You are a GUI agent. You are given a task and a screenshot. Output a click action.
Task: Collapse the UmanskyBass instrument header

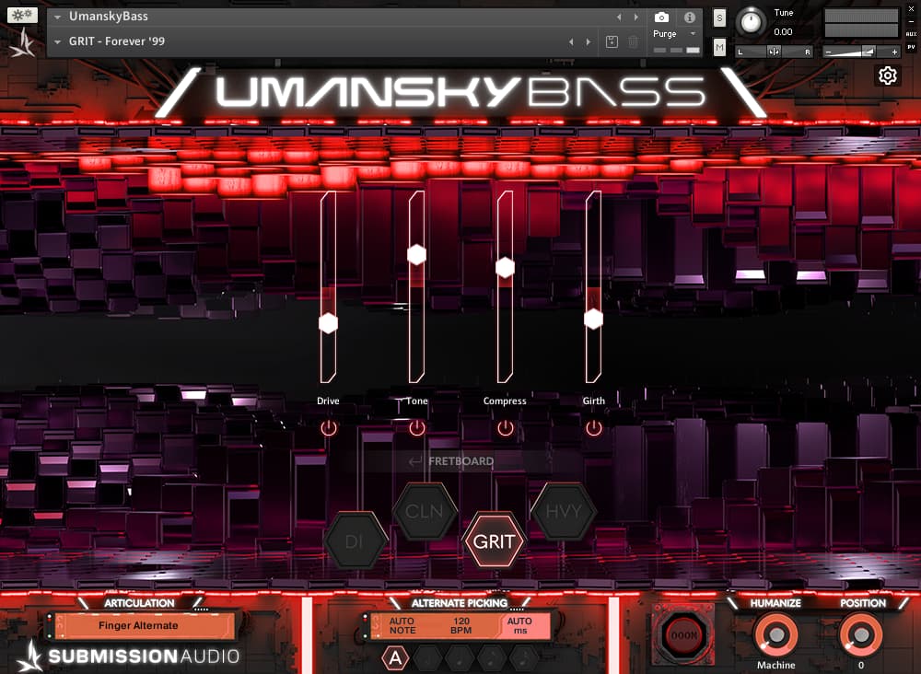coord(57,16)
